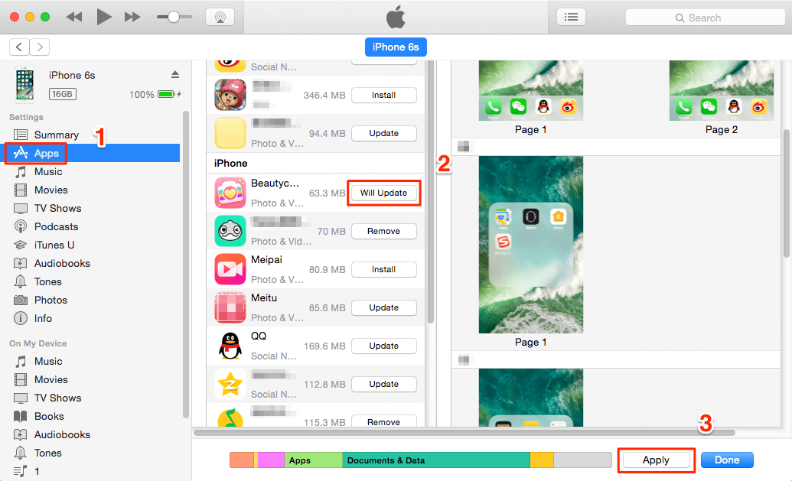This screenshot has width=792, height=481.
Task: Click Will Update for Beautycam app
Action: [x=384, y=193]
